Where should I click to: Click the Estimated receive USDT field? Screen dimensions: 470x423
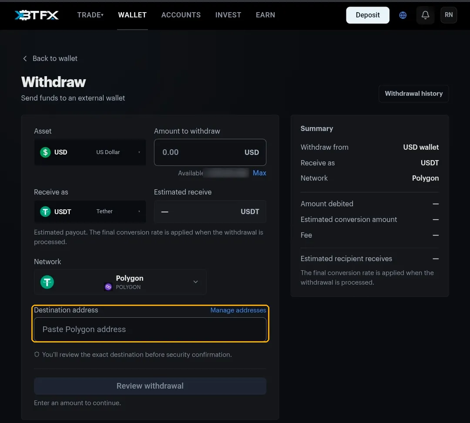pos(210,211)
